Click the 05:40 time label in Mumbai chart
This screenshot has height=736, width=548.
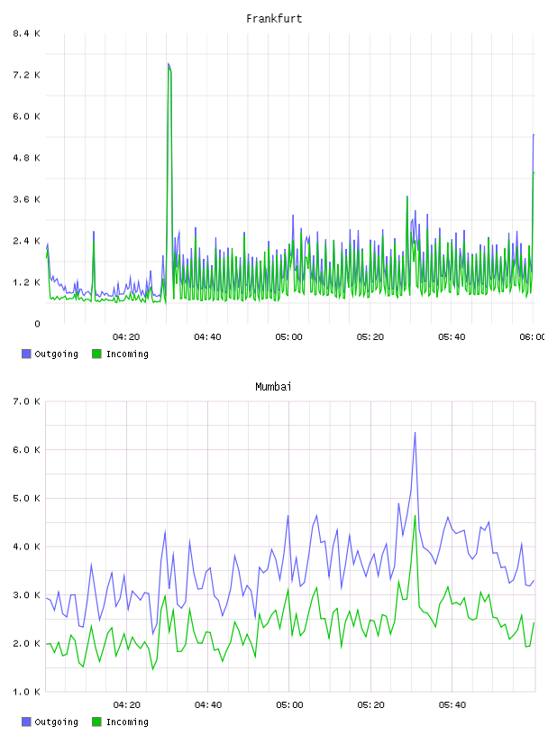[452, 705]
